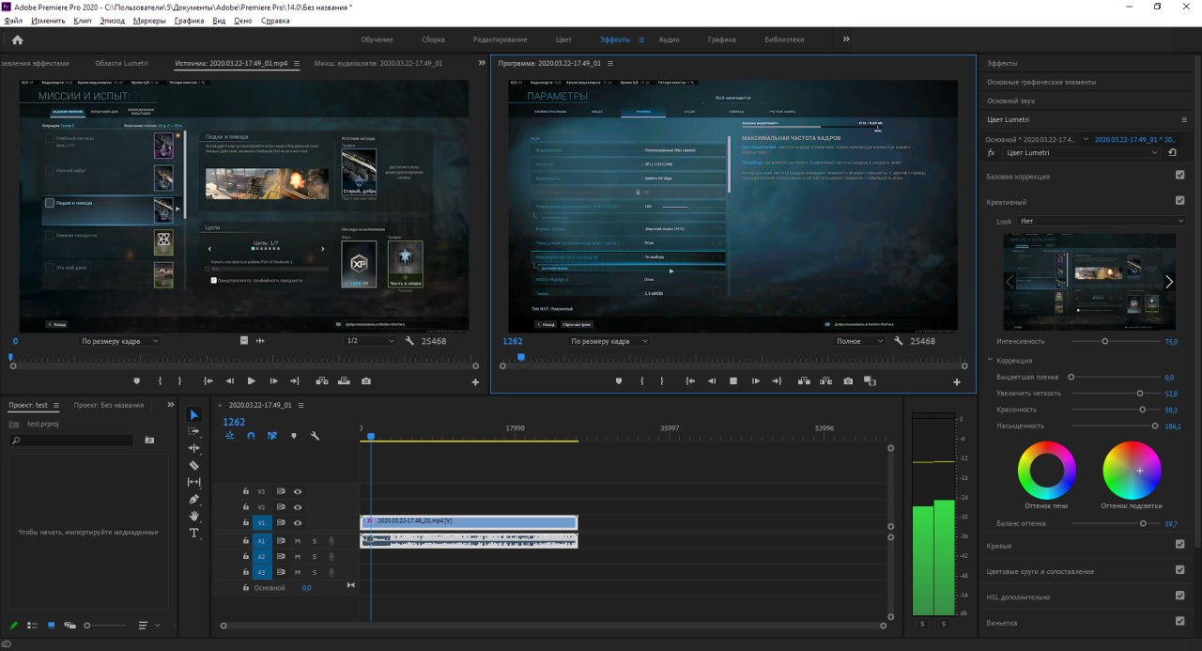Toggle Creative section checkbox

[1180, 200]
